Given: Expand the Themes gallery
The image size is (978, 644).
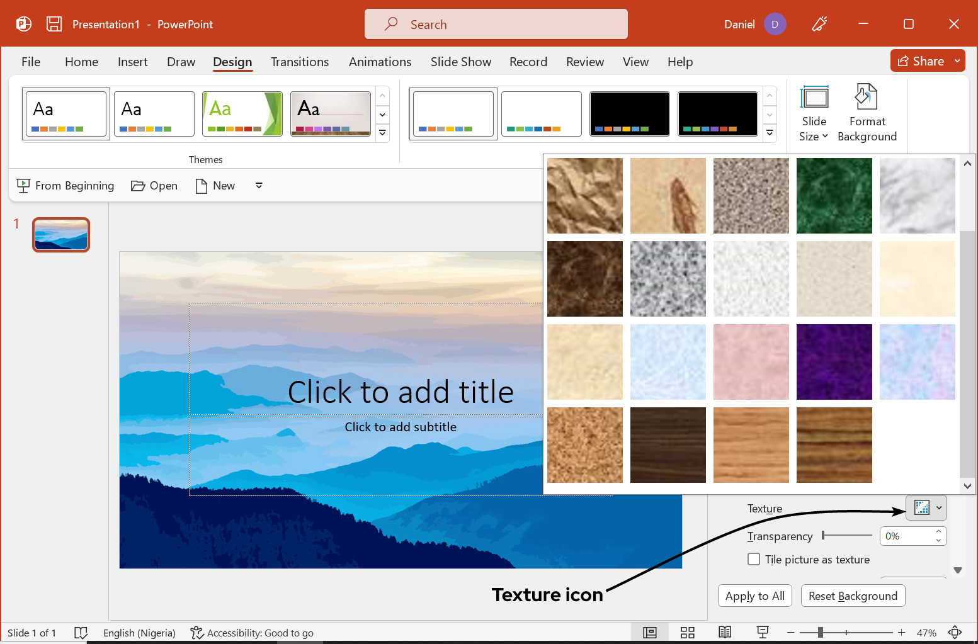Looking at the screenshot, I should [382, 133].
